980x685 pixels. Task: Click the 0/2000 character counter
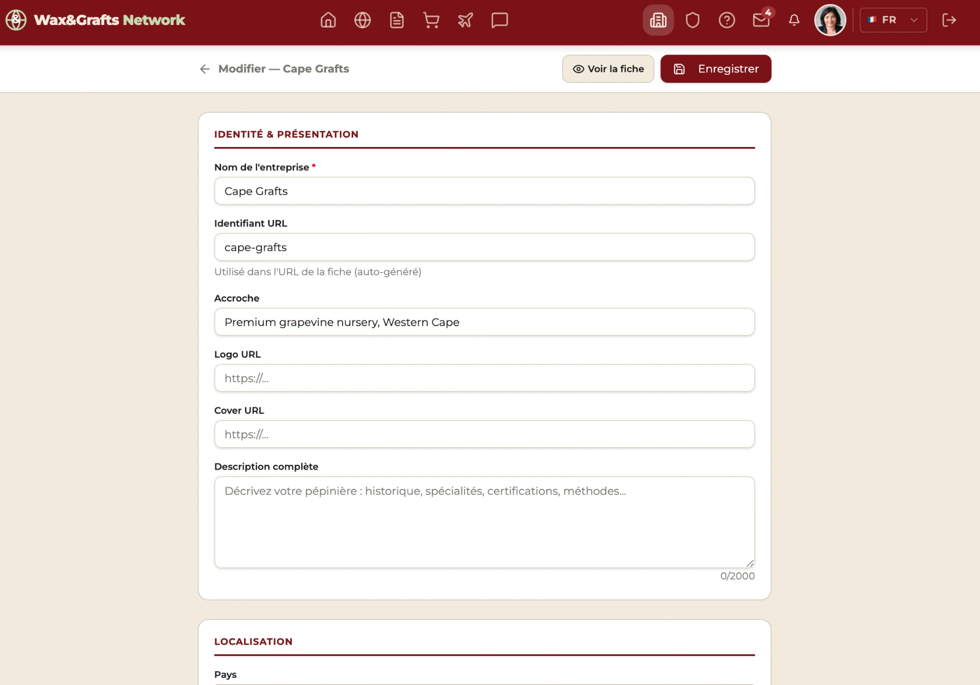pos(738,576)
